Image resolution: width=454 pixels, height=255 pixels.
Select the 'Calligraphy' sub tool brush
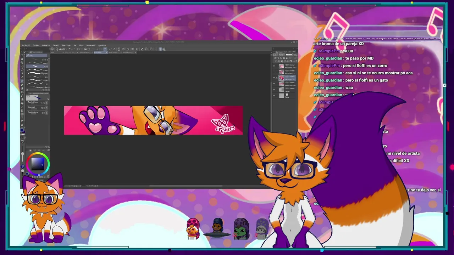[37, 74]
